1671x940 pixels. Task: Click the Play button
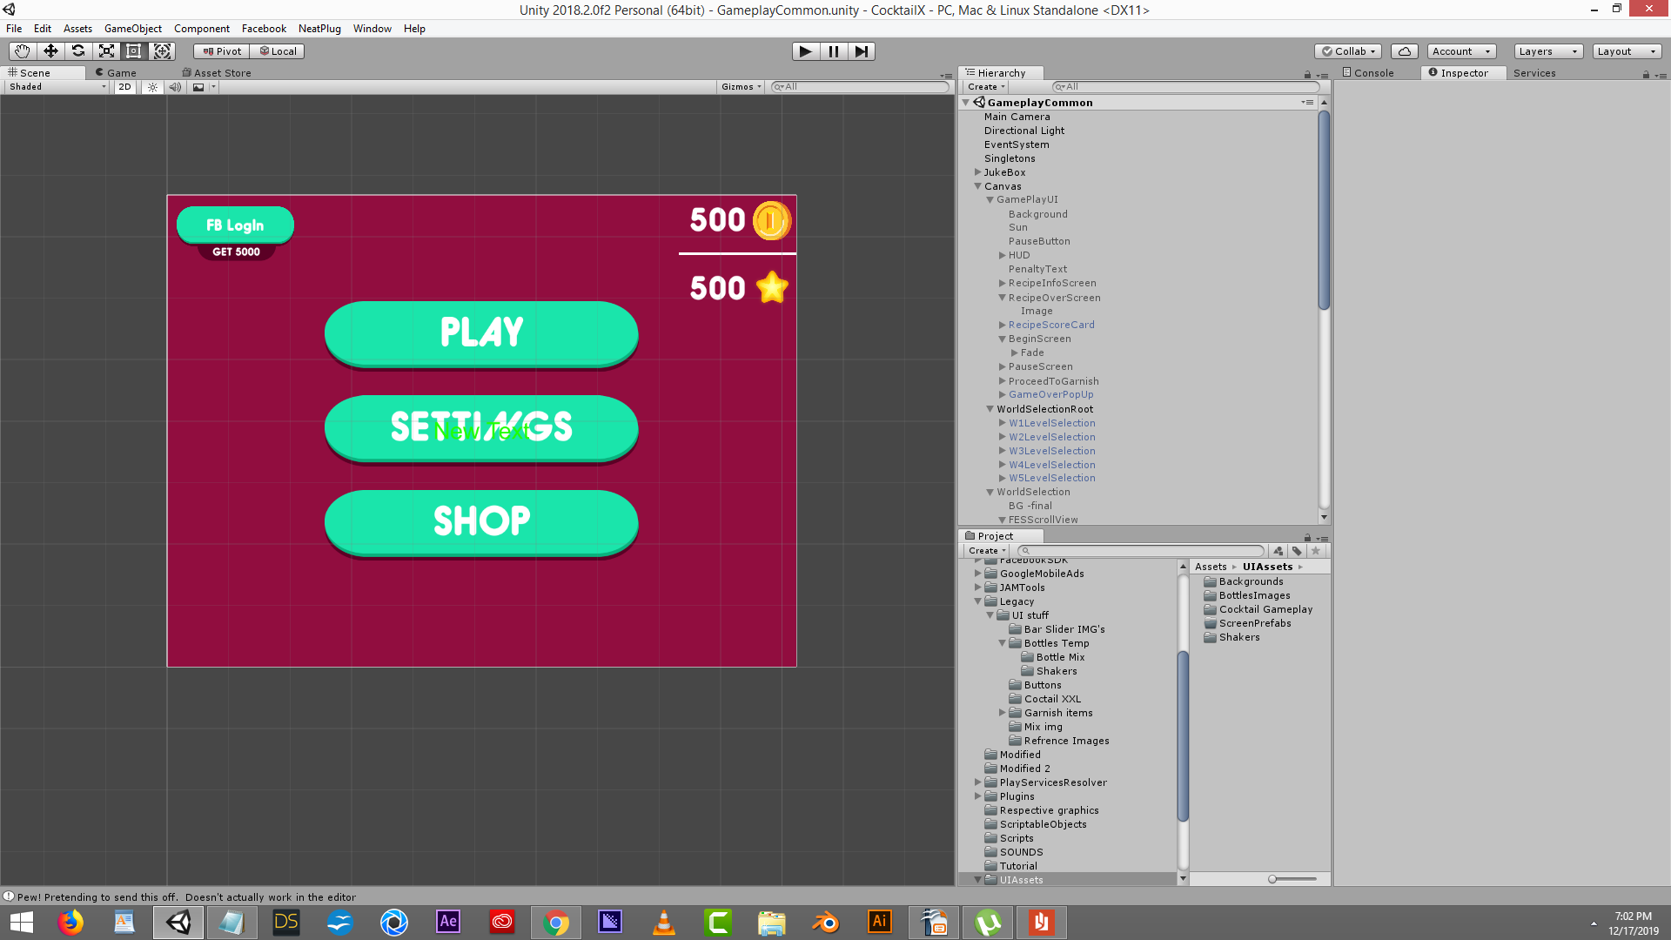pyautogui.click(x=805, y=51)
